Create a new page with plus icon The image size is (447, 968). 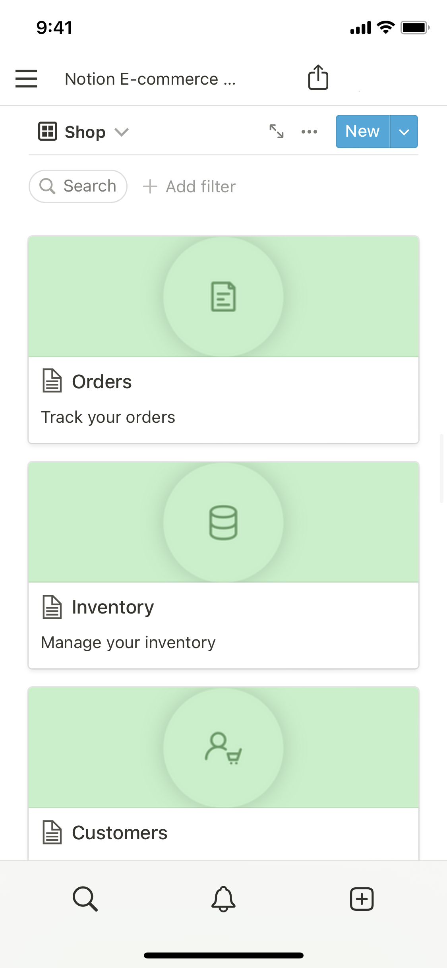coord(362,898)
